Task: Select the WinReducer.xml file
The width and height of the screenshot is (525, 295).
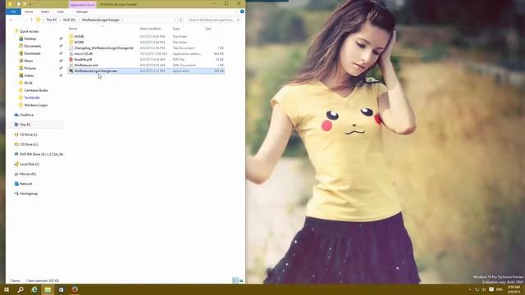Action: point(86,66)
